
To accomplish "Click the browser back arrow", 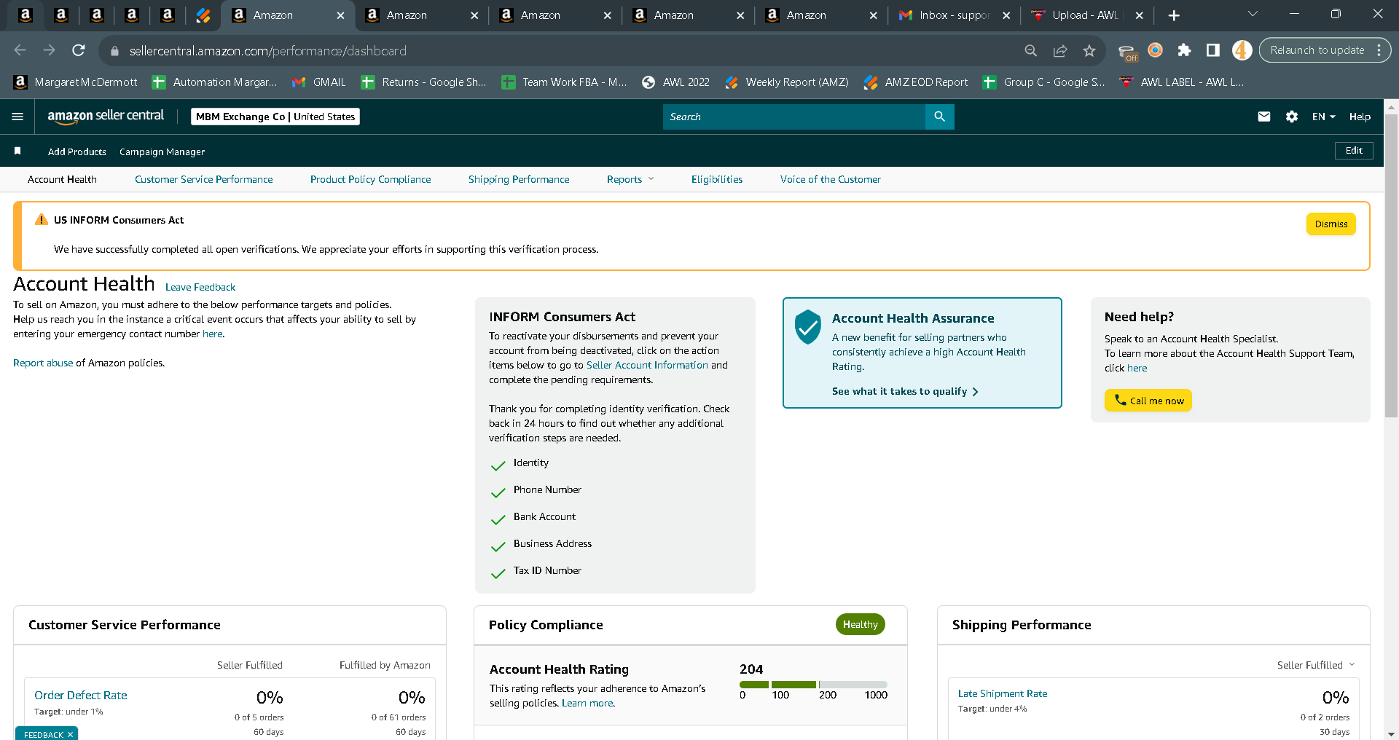I will (20, 50).
